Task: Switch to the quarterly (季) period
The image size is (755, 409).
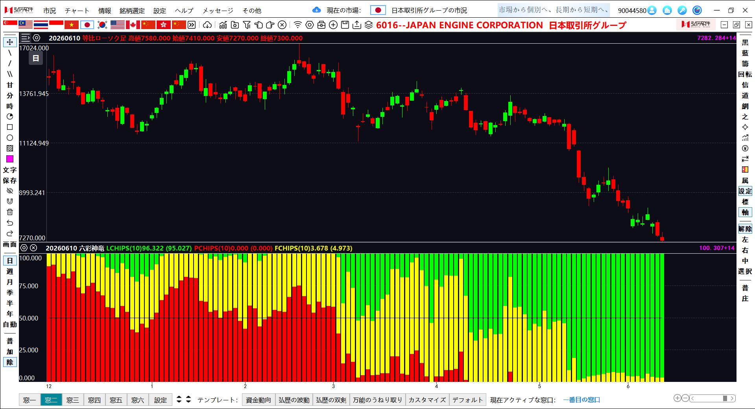Action: coord(10,293)
